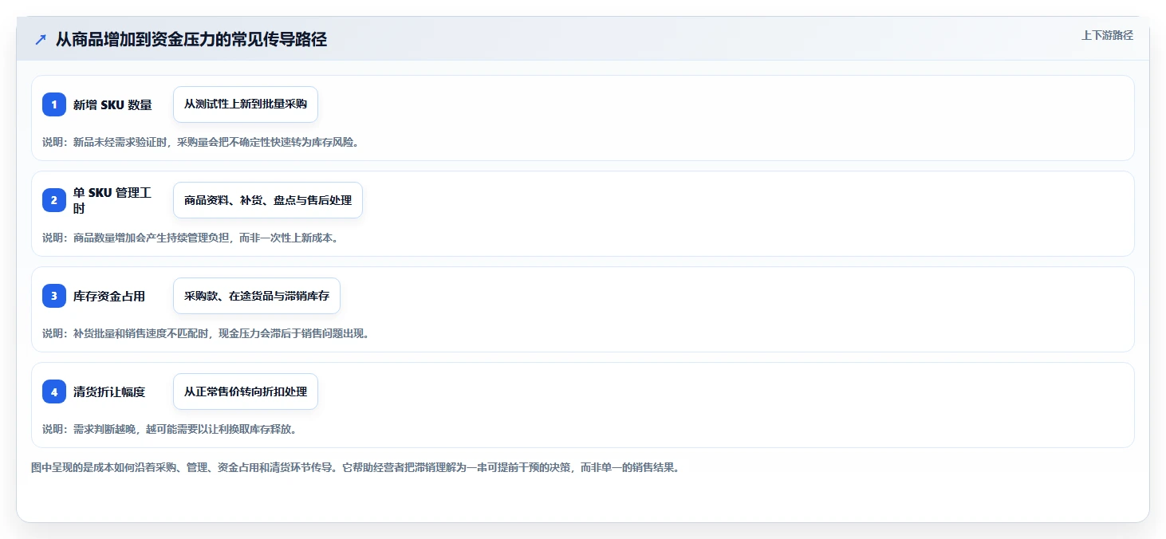This screenshot has width=1166, height=539.
Task: Click the note about 新品未经需求验证时
Action: pos(200,142)
